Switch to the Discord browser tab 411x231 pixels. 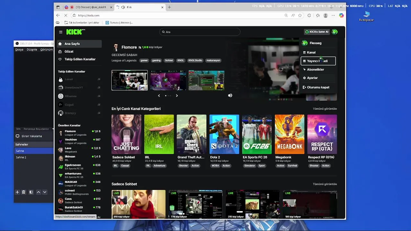pos(88,7)
